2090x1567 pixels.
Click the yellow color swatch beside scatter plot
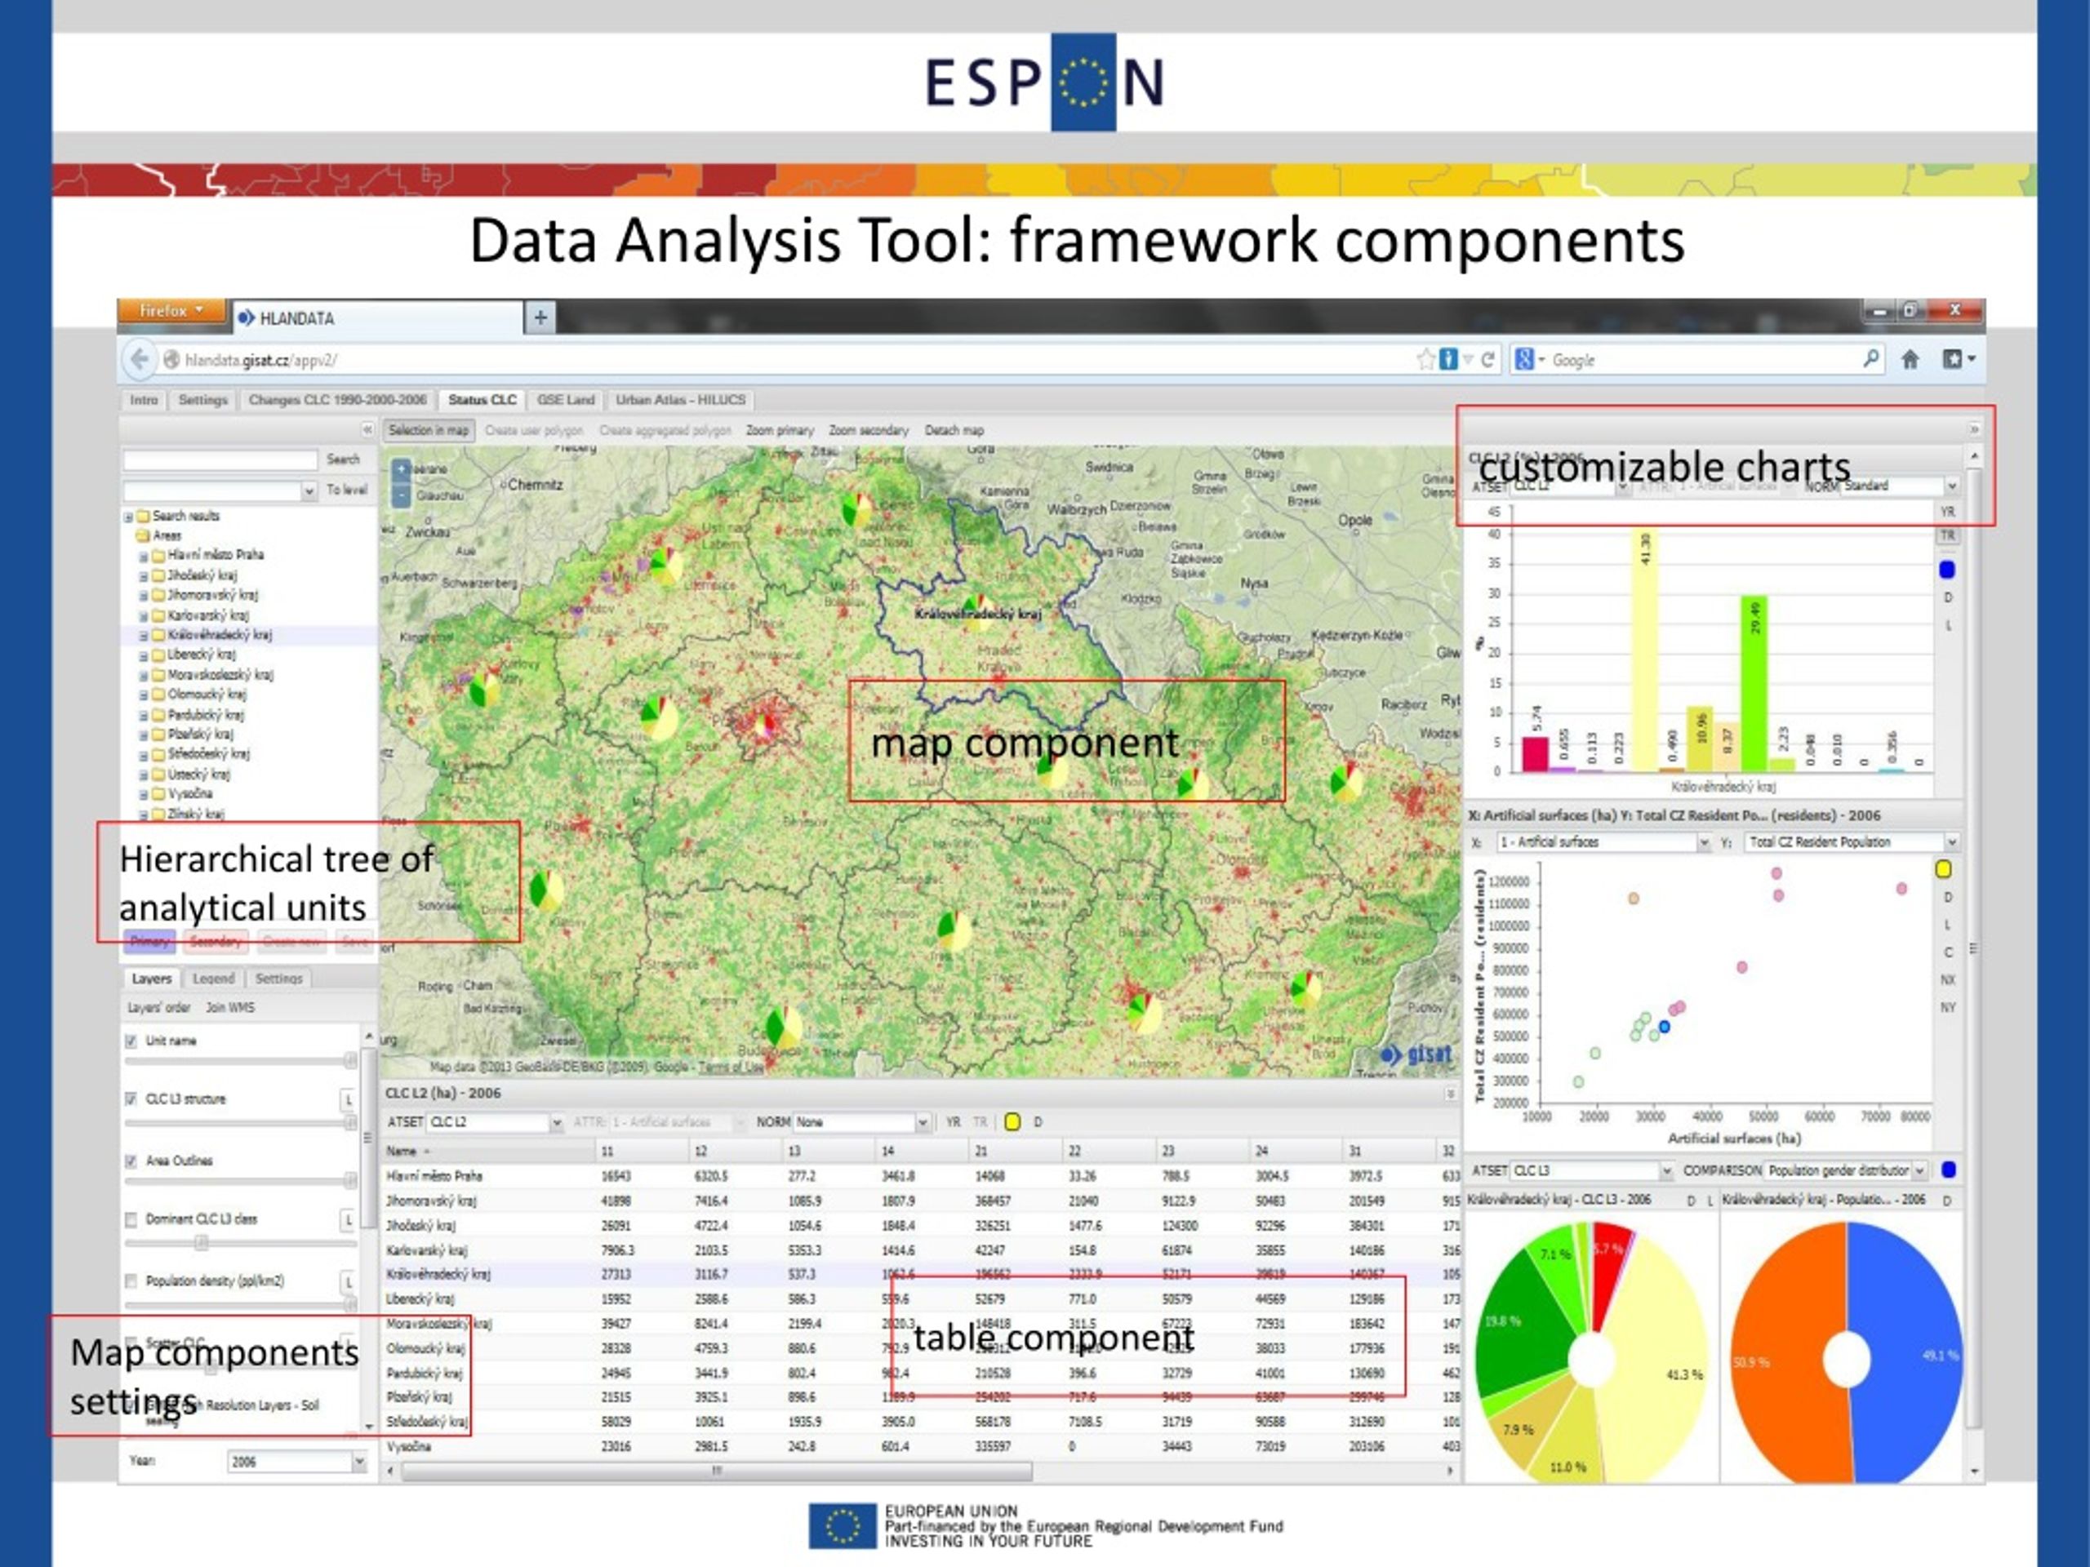pos(1945,869)
